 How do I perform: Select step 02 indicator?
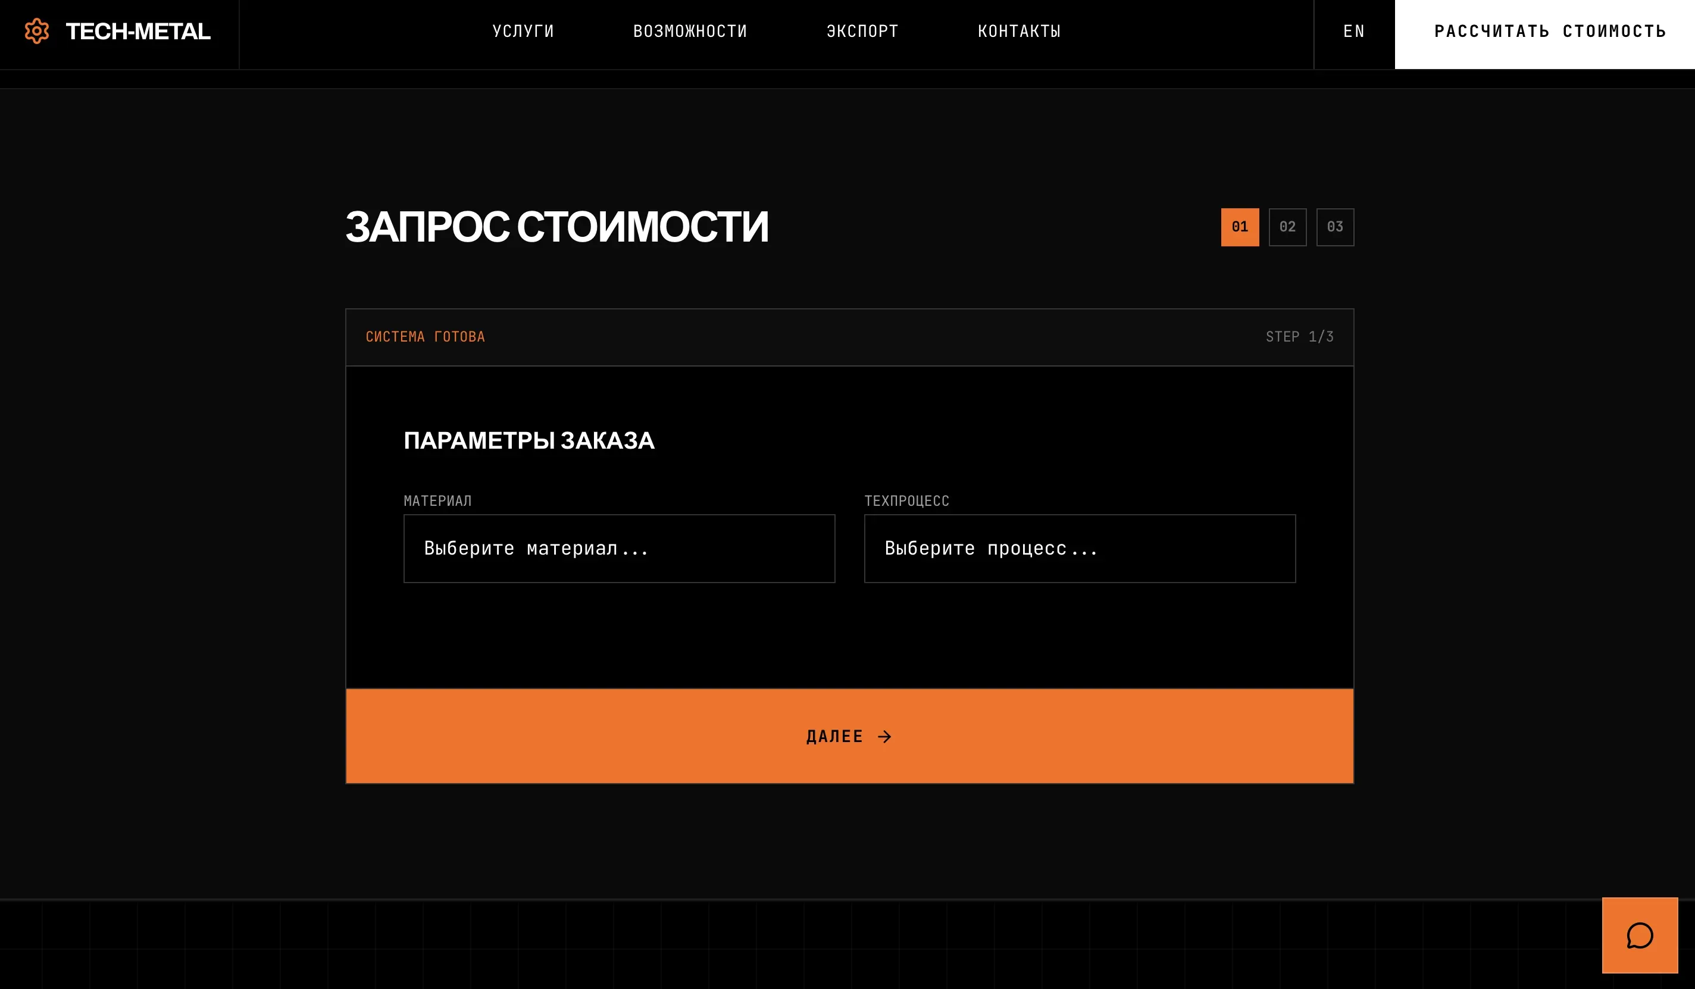tap(1287, 227)
